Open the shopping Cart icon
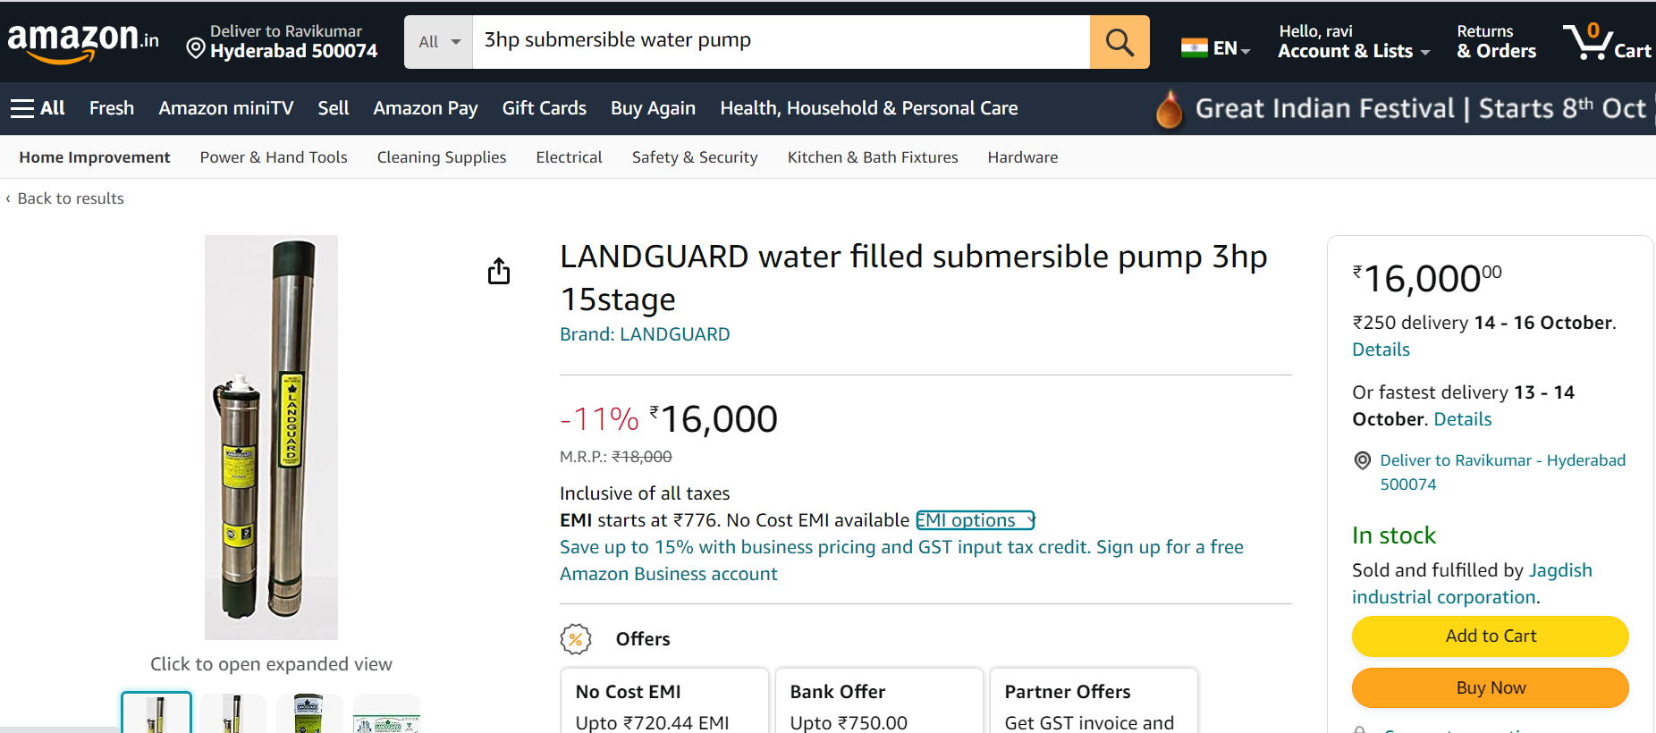Screen dimensions: 1656x733 click(x=1607, y=42)
